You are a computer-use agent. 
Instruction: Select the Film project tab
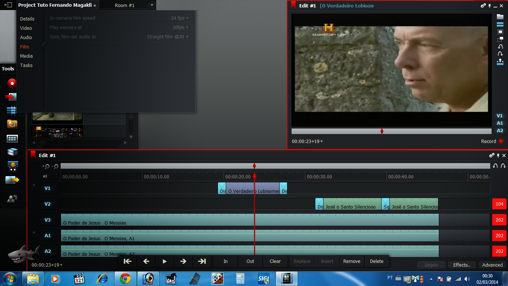coord(25,47)
